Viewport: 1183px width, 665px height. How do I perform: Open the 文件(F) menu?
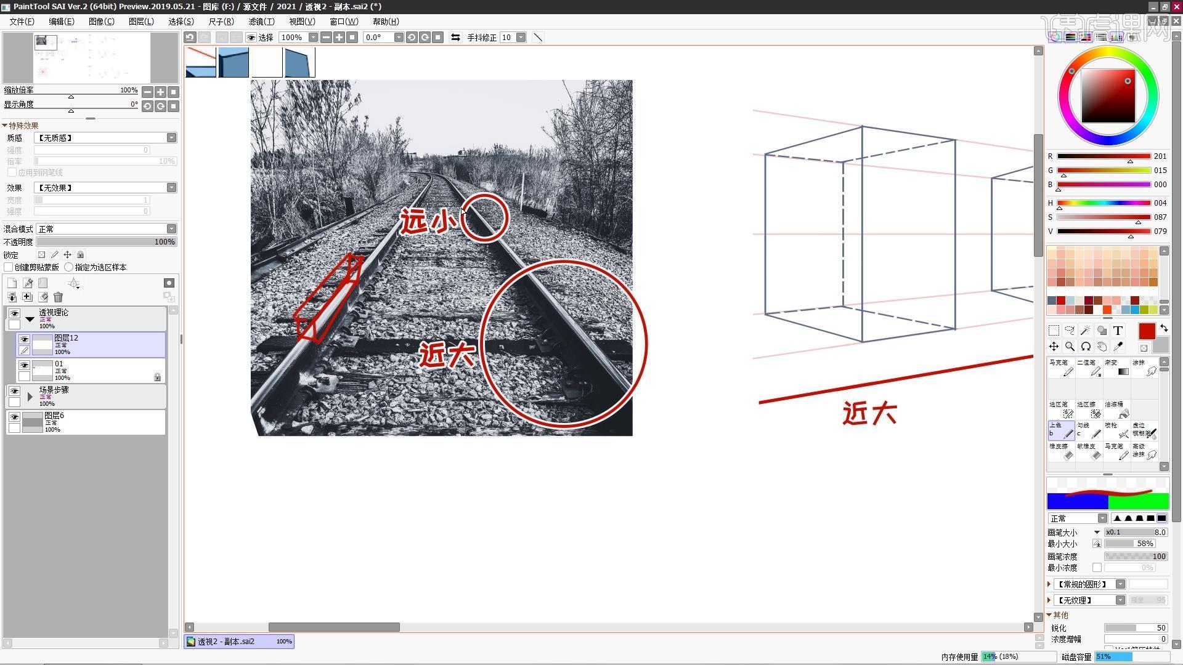tap(22, 22)
